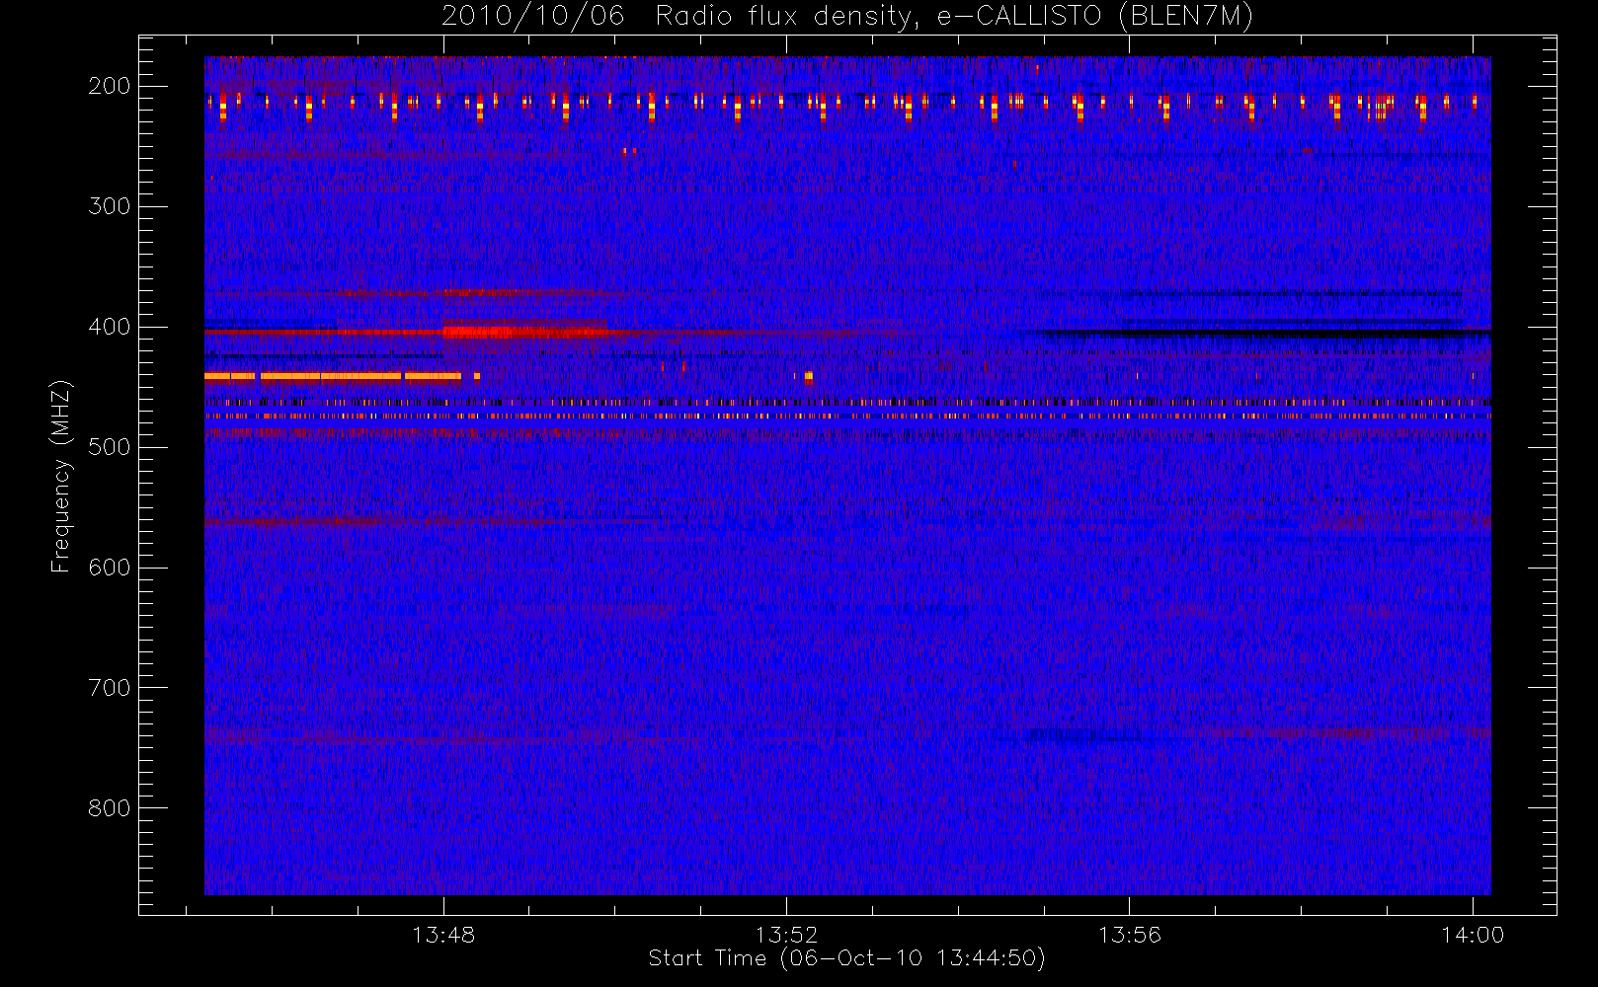Click the 13:52 time tick label
Screen dimensions: 1598x987
(786, 935)
